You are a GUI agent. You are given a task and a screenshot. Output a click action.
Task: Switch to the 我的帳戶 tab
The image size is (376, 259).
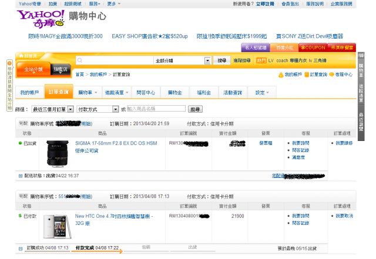30,93
